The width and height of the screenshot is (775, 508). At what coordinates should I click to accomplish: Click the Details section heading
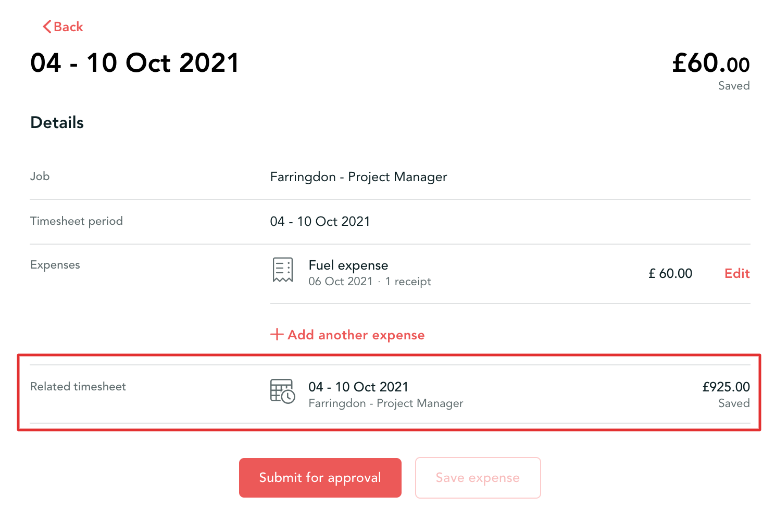[x=57, y=122]
